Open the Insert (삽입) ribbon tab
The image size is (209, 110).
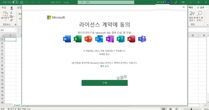click(19, 8)
